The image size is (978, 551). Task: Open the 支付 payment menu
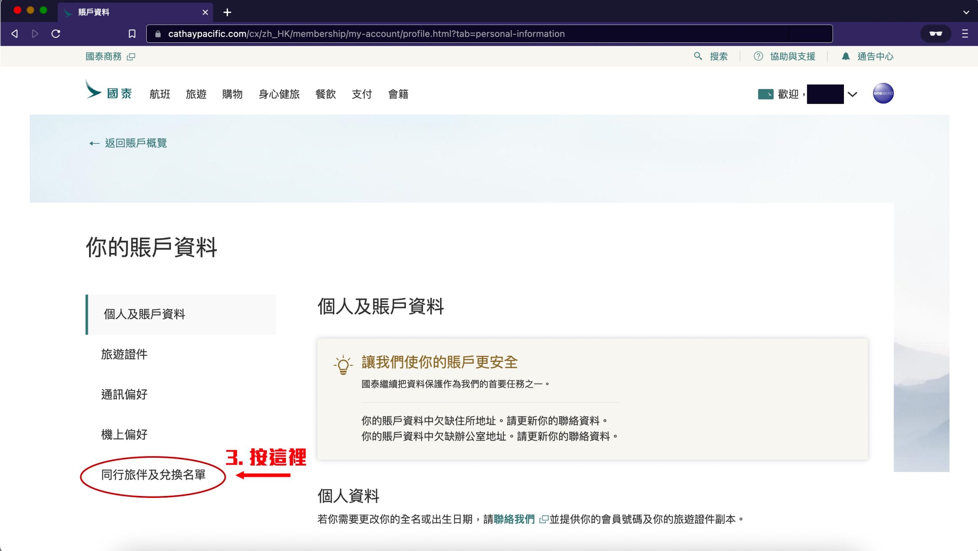tap(362, 94)
